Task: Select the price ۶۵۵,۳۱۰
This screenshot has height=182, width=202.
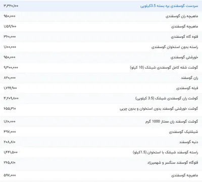Action: tap(10, 108)
